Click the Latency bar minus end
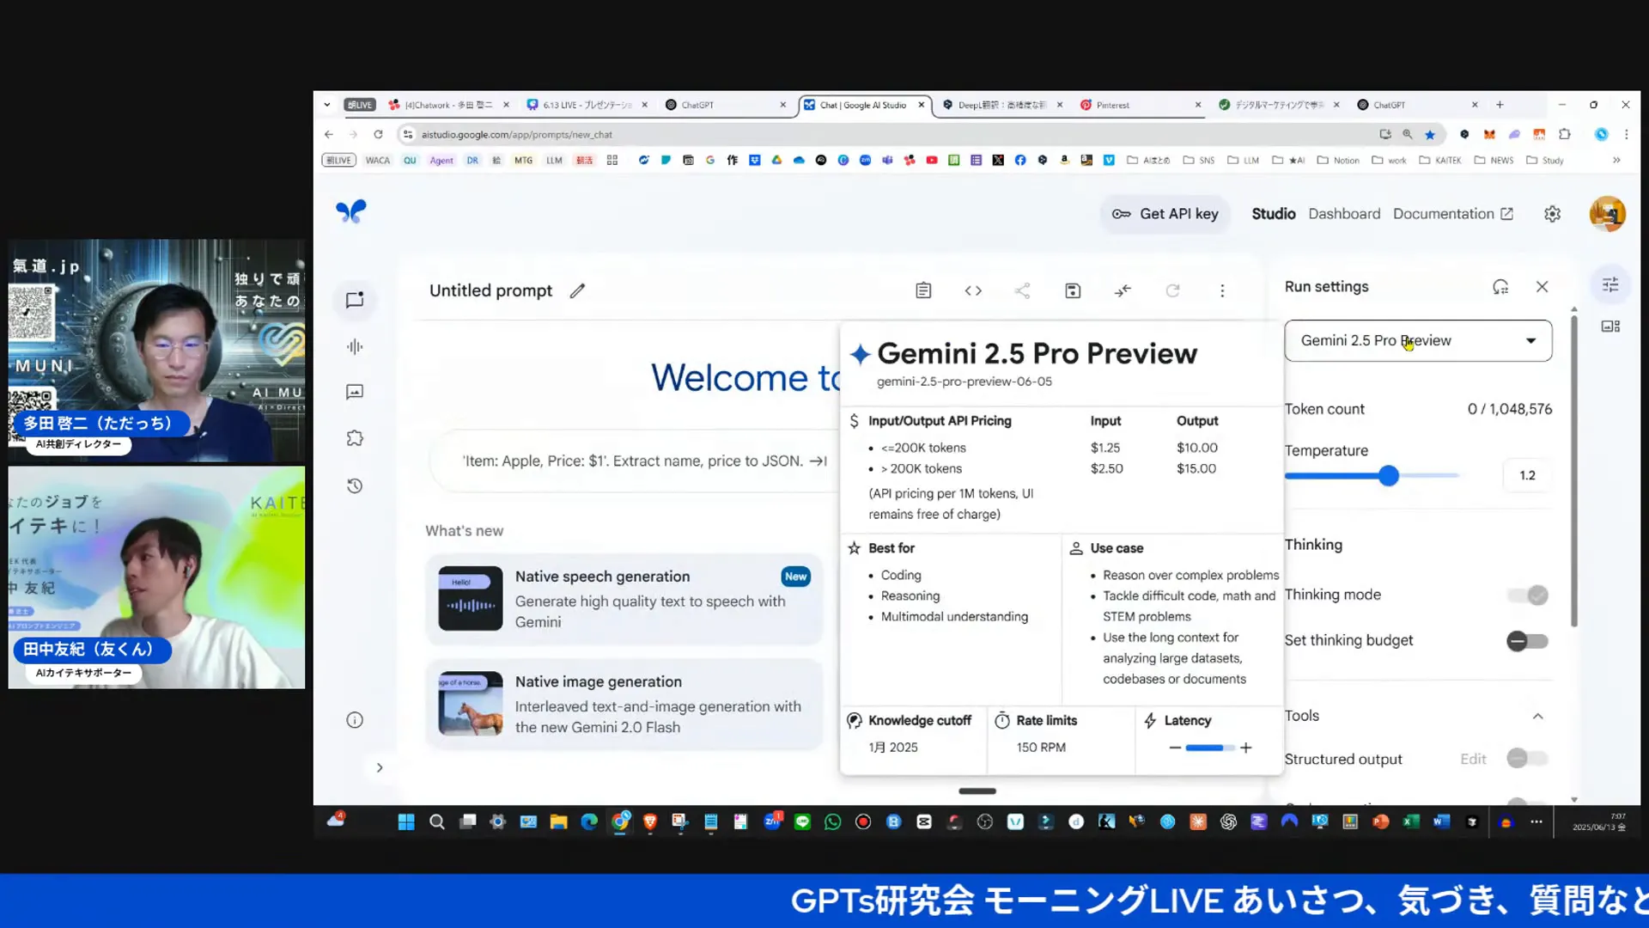Image resolution: width=1649 pixels, height=928 pixels. tap(1175, 748)
